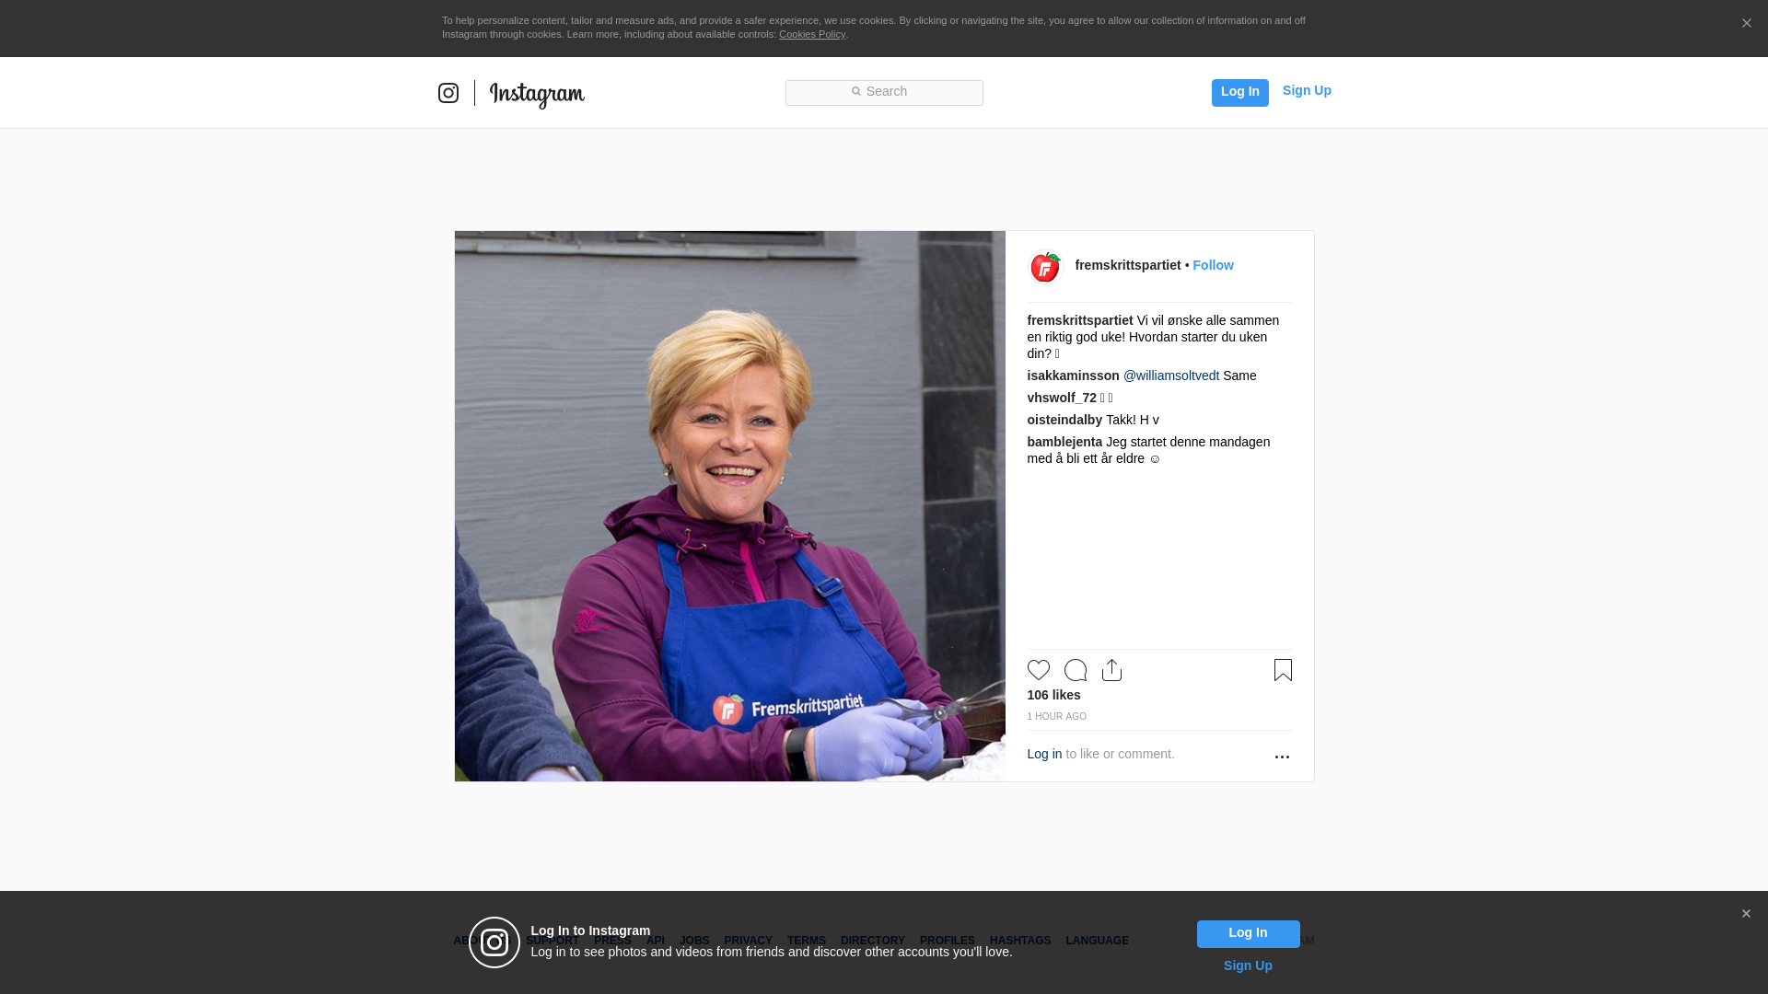The image size is (1768, 994).
Task: Click Log in to like or comment
Action: (1044, 754)
